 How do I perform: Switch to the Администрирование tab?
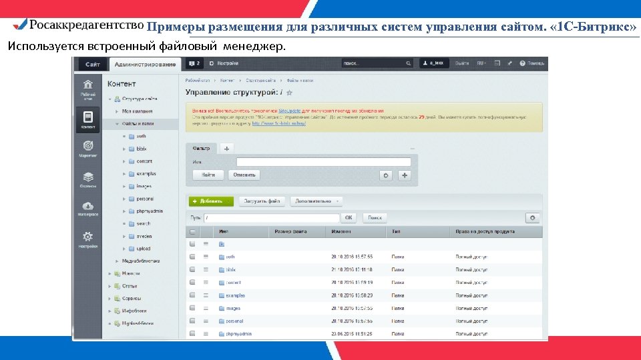coord(145,65)
